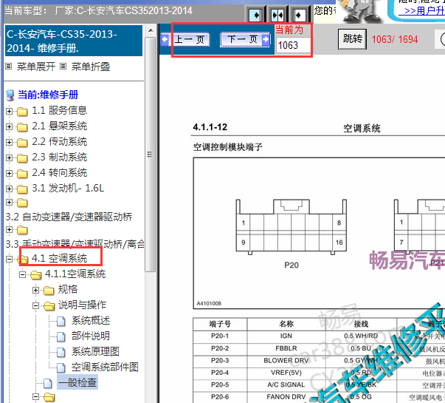Click the inward-arrows panel layout icon
Viewport: 445px width, 403px height.
coord(277,15)
